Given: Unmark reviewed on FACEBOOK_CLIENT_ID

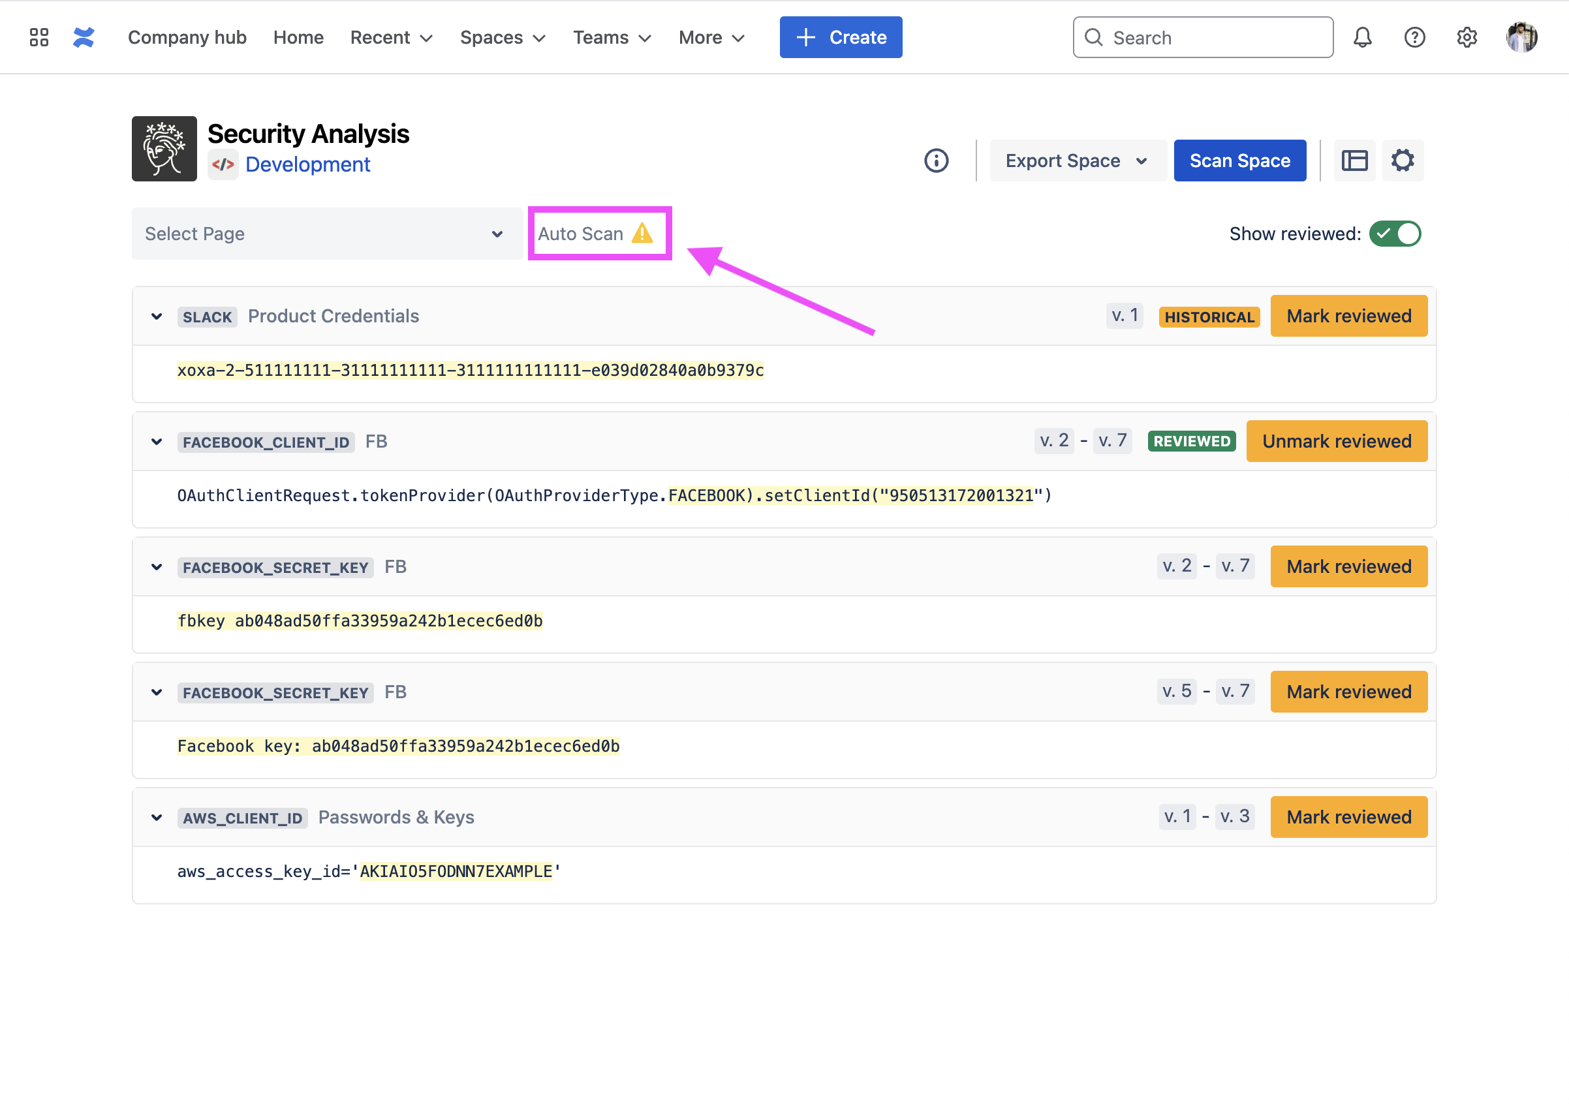Looking at the screenshot, I should (1337, 441).
